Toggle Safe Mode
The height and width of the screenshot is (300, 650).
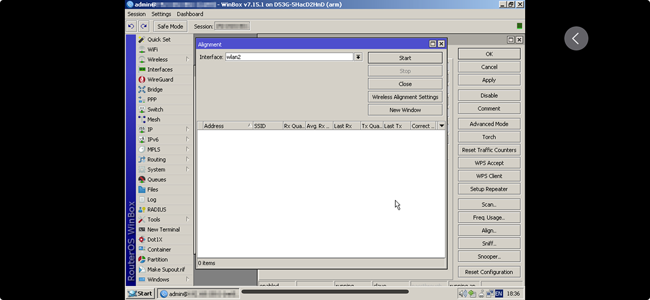tap(170, 26)
